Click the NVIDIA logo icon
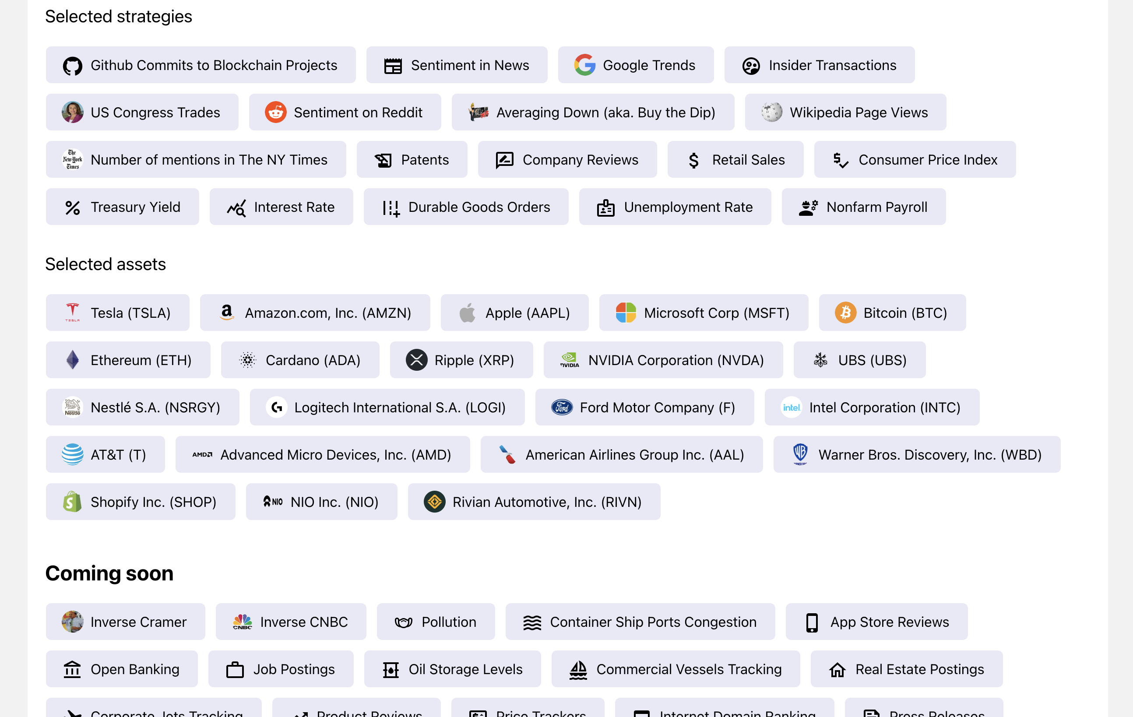 coord(569,360)
